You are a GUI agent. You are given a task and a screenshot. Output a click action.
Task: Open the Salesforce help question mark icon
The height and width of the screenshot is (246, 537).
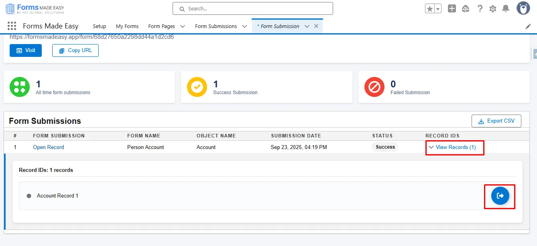480,8
